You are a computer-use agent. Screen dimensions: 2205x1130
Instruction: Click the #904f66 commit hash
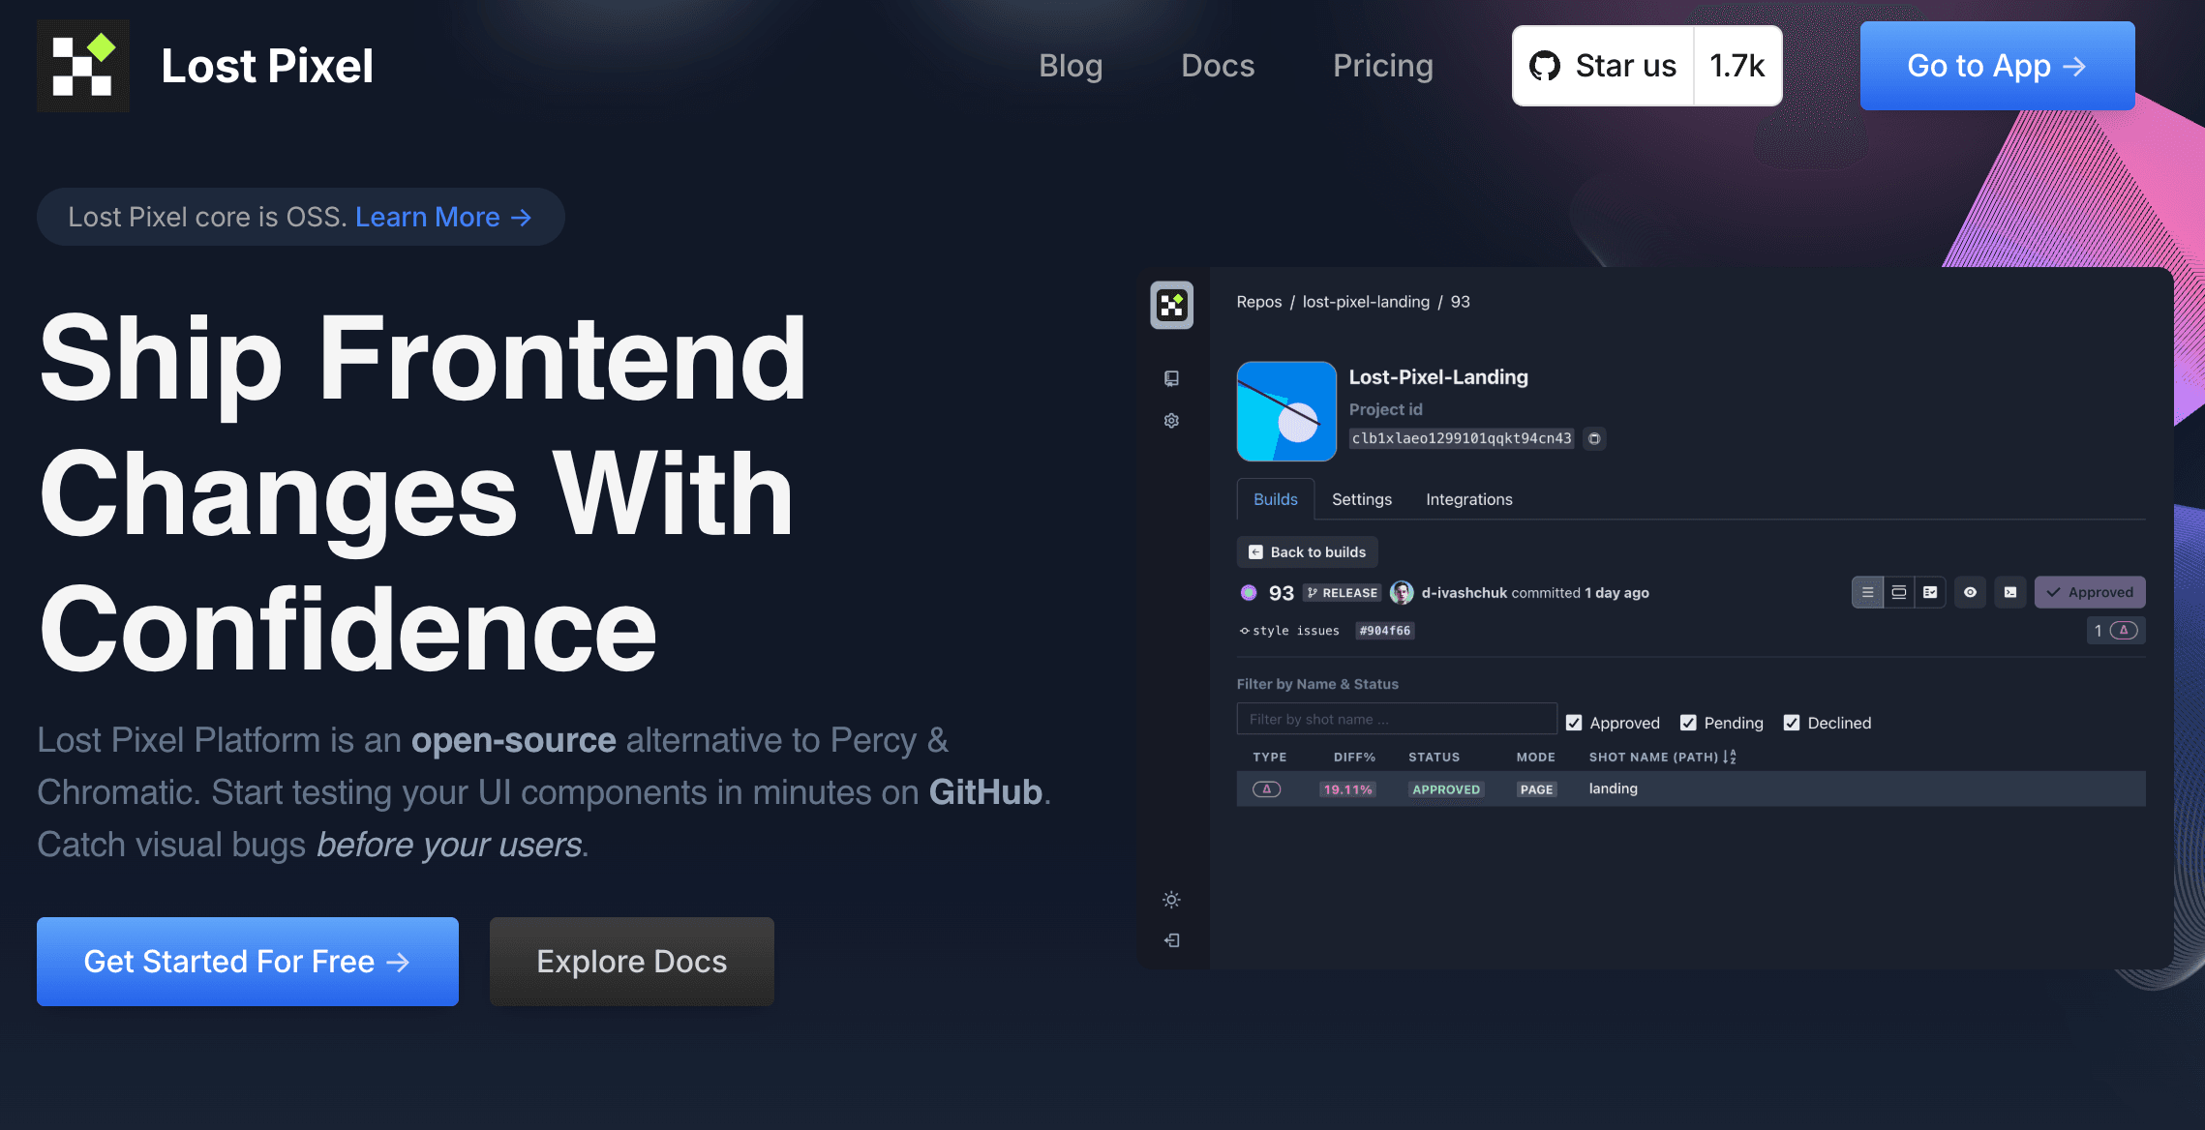[1385, 631]
